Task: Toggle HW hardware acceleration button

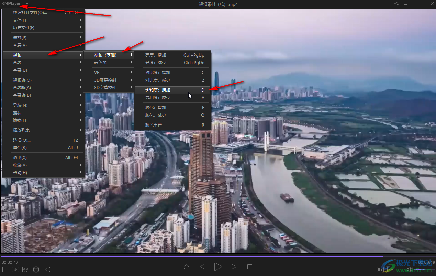Action: pyautogui.click(x=380, y=269)
